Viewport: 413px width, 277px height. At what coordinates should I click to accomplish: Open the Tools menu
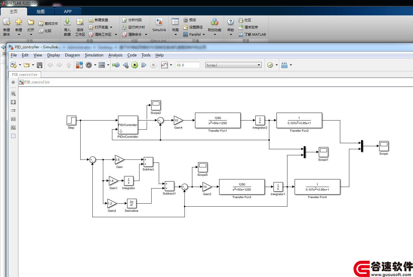click(x=146, y=55)
